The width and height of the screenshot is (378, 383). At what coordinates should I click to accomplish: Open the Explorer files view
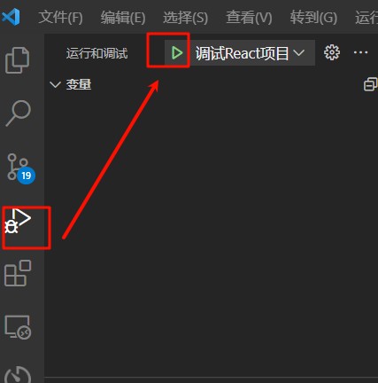pyautogui.click(x=18, y=60)
